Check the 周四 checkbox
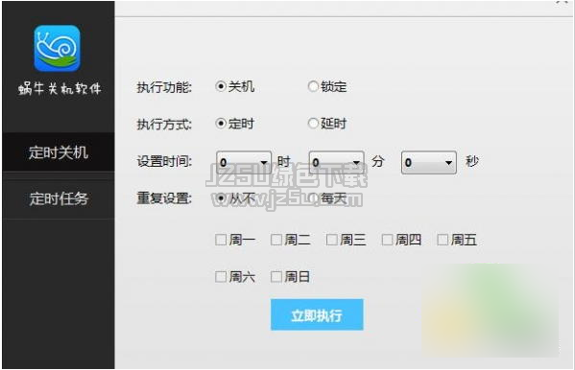The height and width of the screenshot is (370, 575). [387, 240]
